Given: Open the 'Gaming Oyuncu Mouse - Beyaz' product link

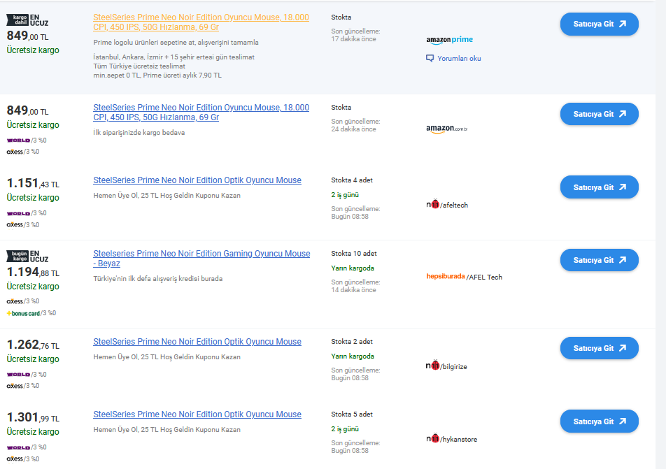Looking at the screenshot, I should coord(201,259).
